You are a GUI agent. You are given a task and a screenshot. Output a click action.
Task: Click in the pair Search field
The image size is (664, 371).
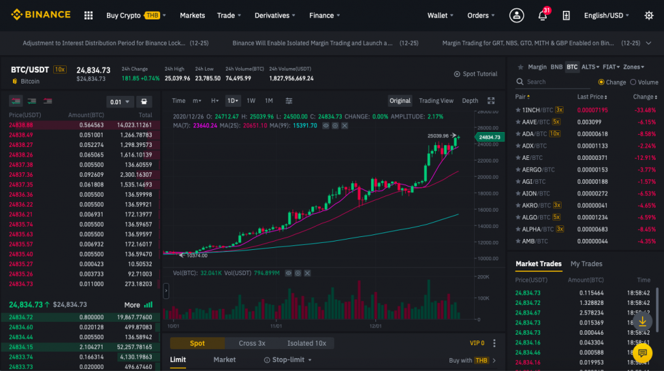(x=552, y=82)
